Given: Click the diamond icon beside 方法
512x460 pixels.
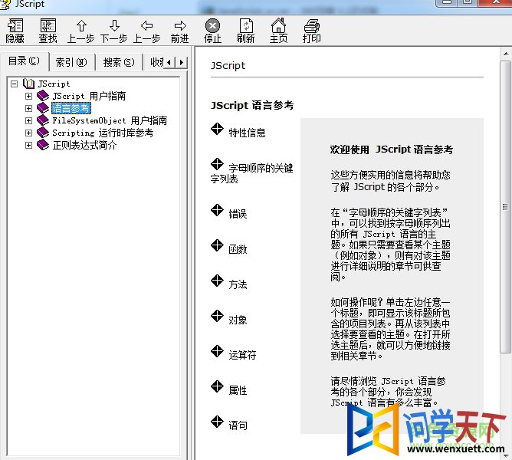Looking at the screenshot, I should click(x=217, y=281).
